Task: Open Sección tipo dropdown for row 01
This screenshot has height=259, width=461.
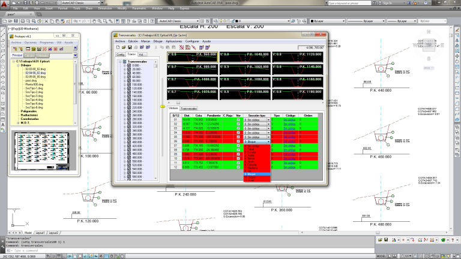Action: pos(268,120)
